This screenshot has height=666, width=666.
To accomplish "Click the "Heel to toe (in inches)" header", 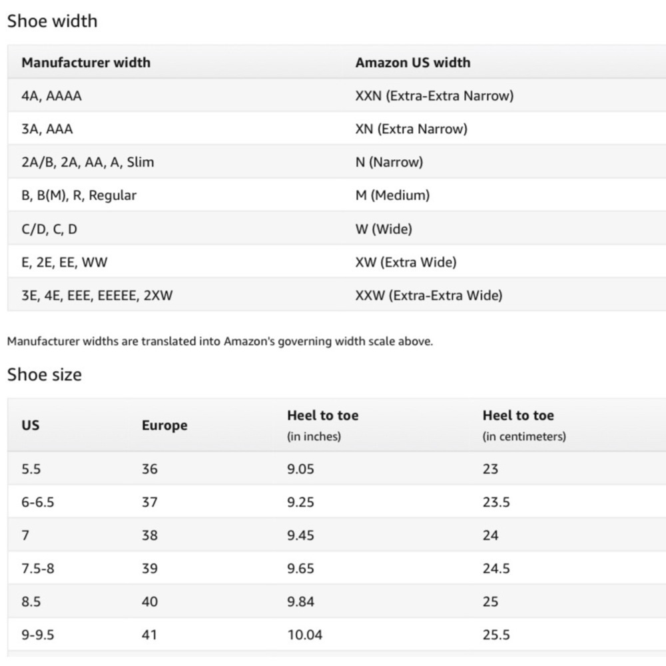I will point(322,425).
